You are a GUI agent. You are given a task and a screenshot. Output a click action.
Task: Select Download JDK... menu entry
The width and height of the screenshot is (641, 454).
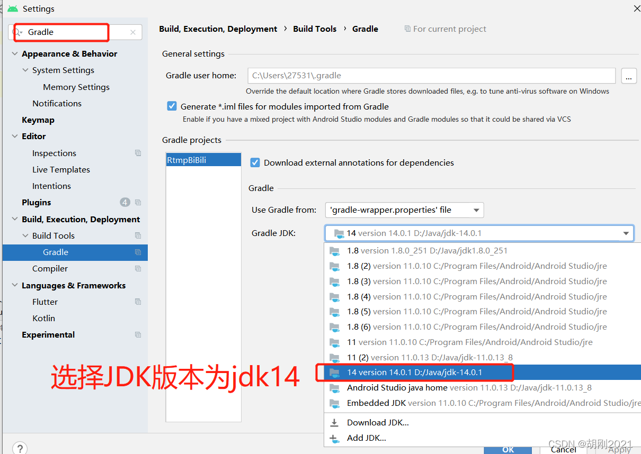(x=482, y=423)
